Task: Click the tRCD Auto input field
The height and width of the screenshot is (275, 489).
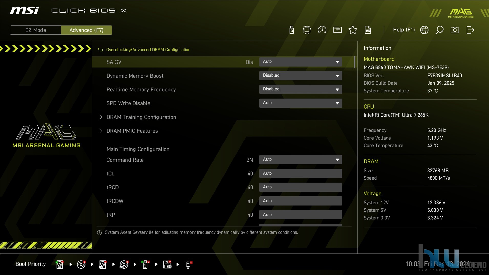Action: pyautogui.click(x=300, y=187)
